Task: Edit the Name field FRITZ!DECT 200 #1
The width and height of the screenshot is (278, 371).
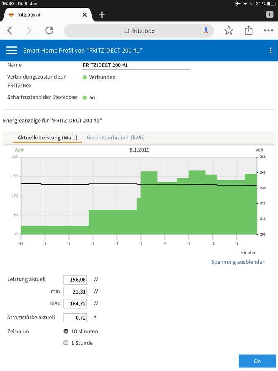Action: 136,65
